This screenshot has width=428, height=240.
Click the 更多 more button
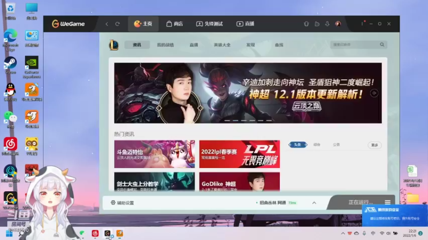coord(375,145)
